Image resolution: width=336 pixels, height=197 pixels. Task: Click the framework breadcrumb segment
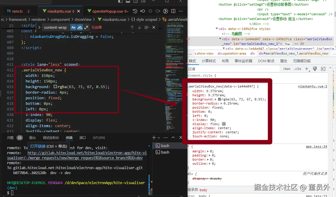click(18, 19)
